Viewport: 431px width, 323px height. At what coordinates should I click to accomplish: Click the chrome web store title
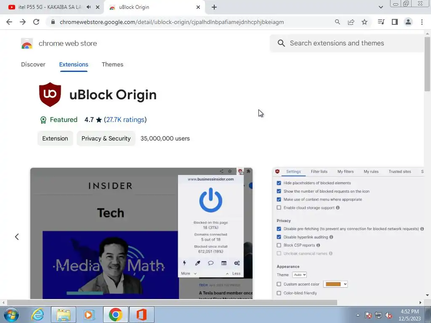pos(68,43)
